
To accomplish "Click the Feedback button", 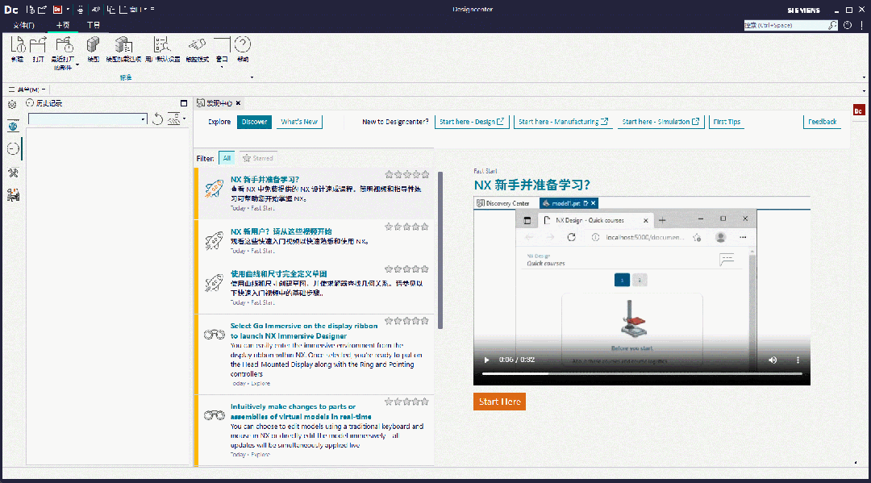I will point(822,122).
